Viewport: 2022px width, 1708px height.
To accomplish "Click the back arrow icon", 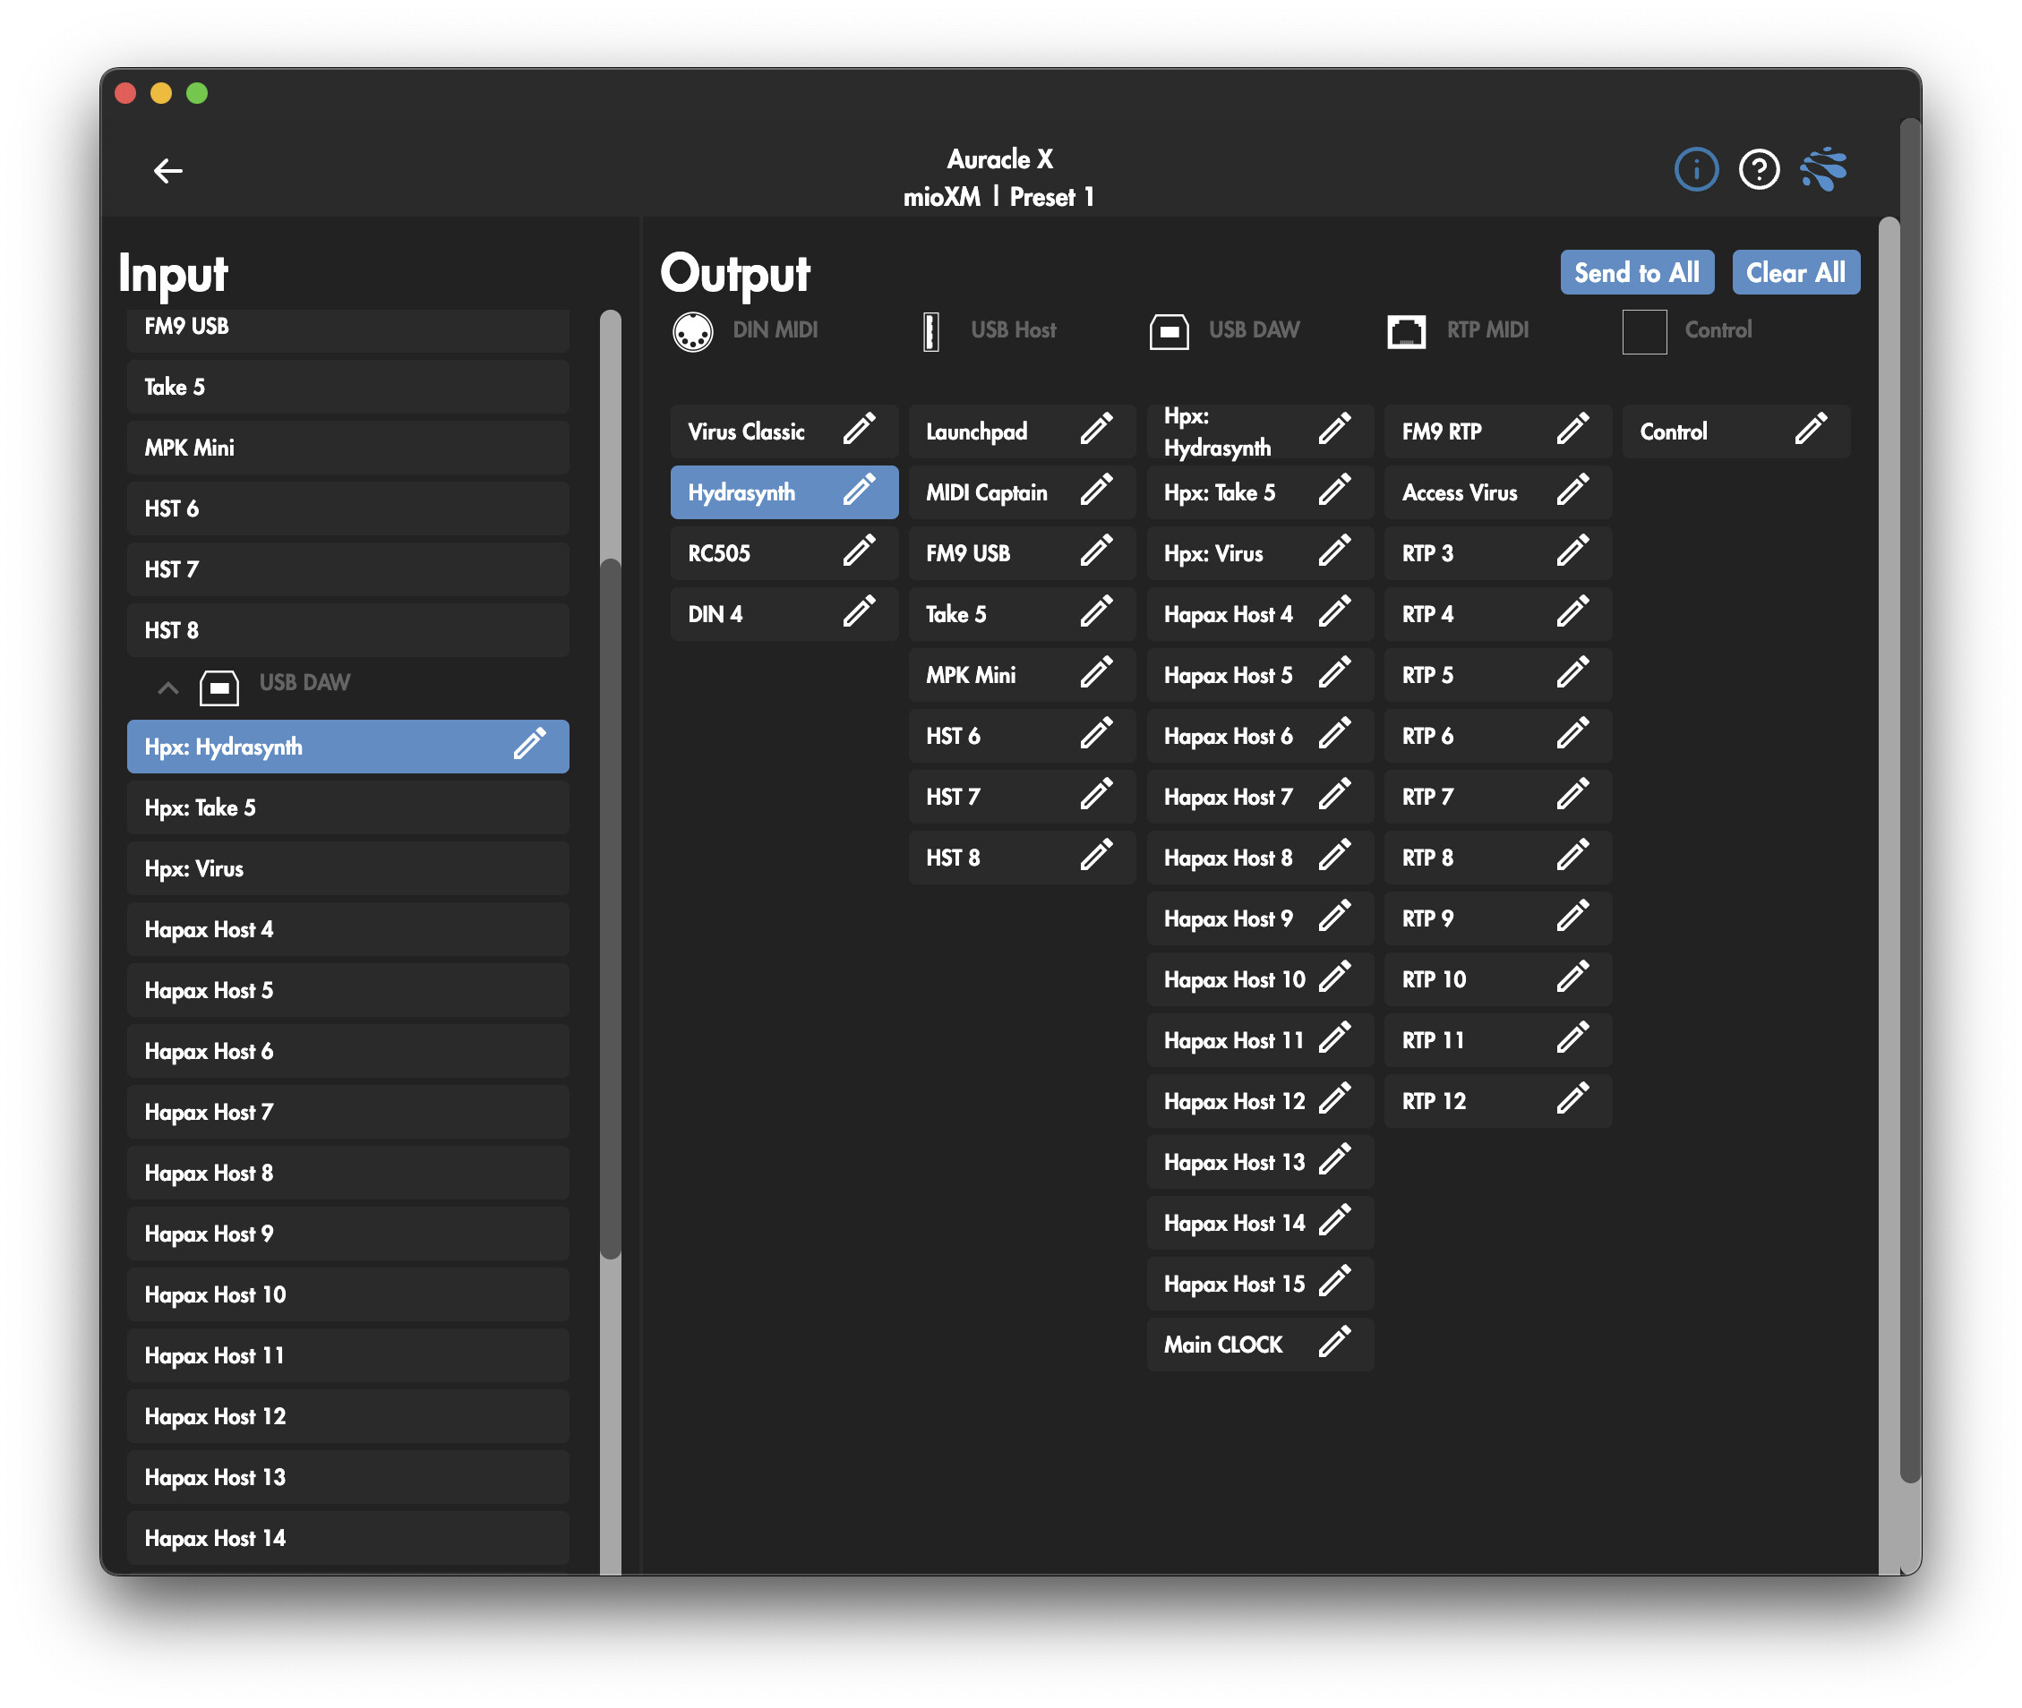I will click(x=167, y=170).
